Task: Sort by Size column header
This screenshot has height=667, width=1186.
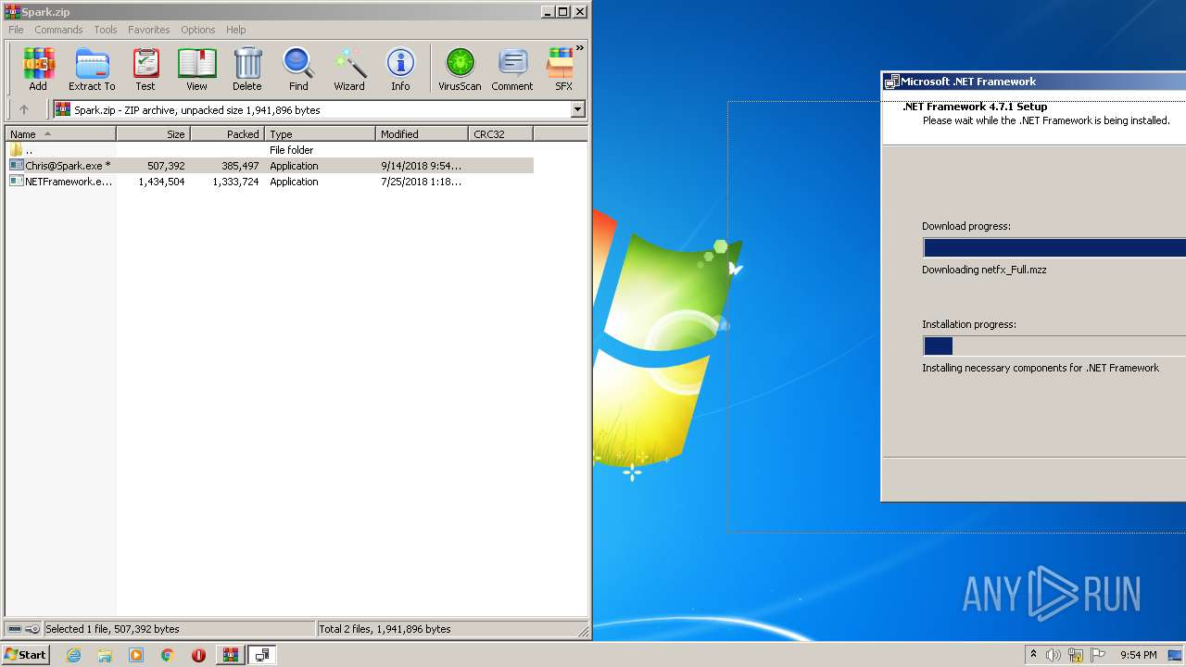Action: [x=154, y=134]
